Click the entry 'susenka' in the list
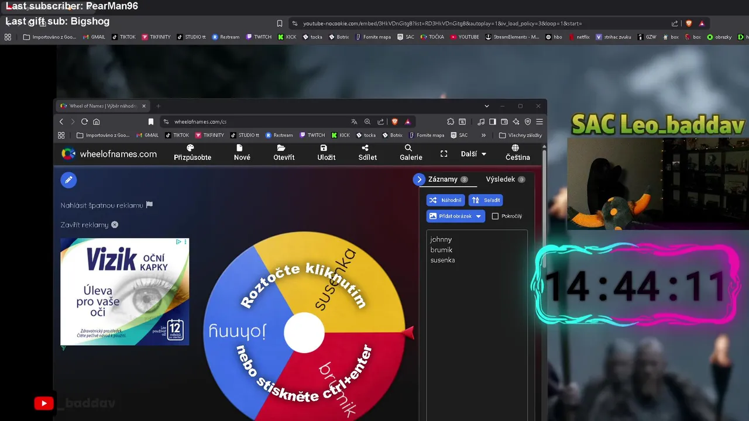 tap(442, 260)
